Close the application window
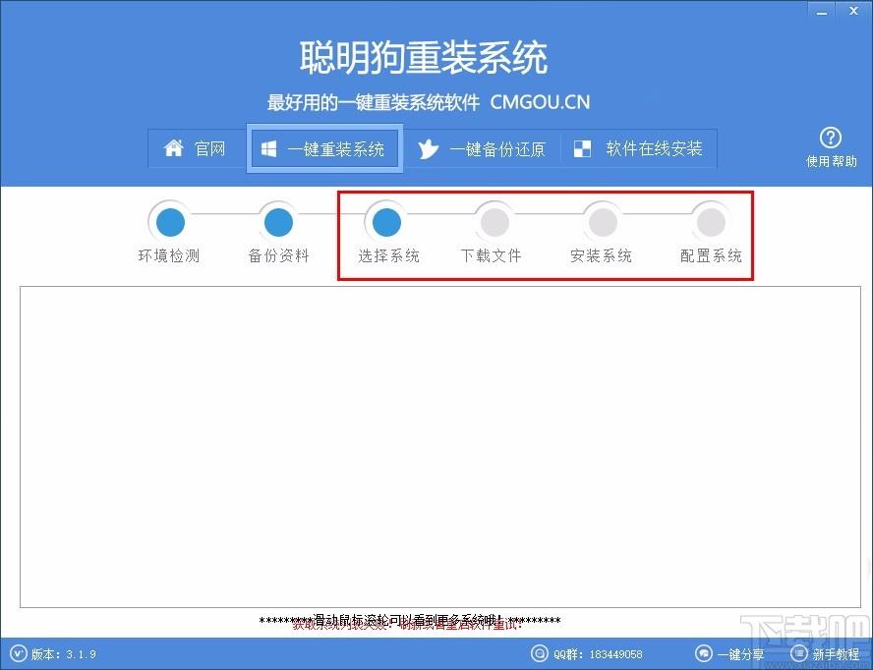The image size is (873, 670). pyautogui.click(x=854, y=11)
